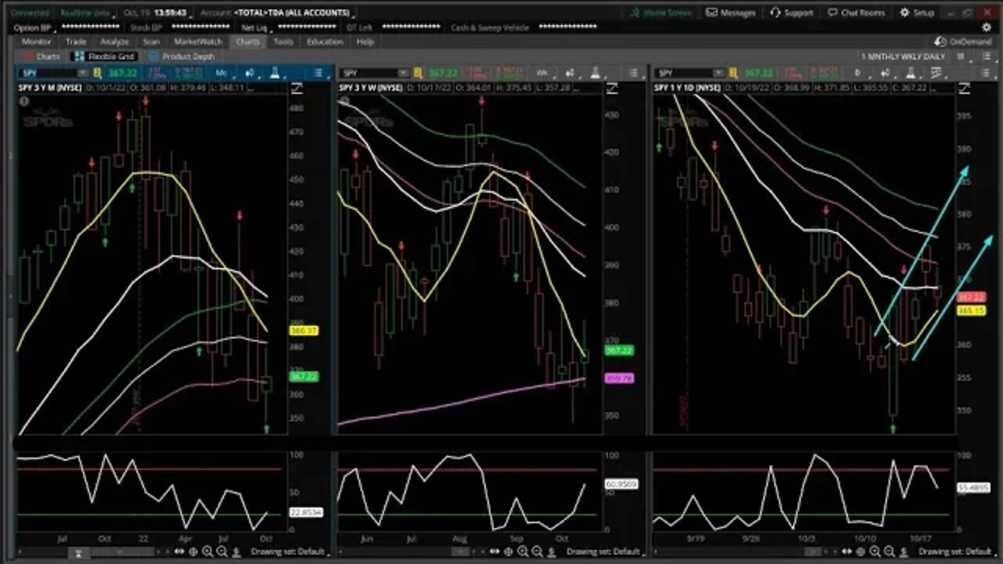This screenshot has height=564, width=1003.
Task: Open monthly chart's actions list menu
Action: click(318, 73)
